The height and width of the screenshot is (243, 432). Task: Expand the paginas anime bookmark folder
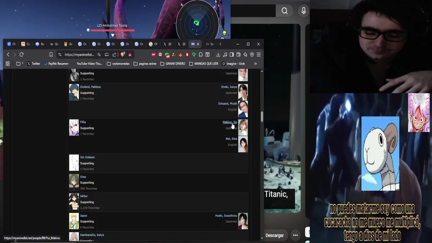(x=145, y=63)
